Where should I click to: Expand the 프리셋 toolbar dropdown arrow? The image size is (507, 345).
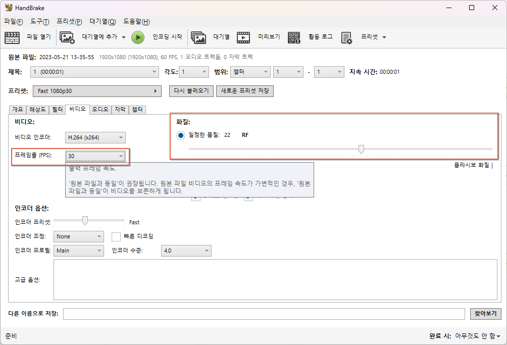[384, 37]
